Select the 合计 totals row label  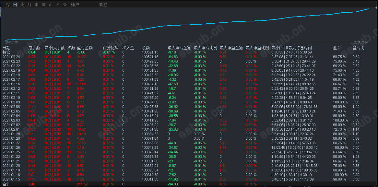point(6,184)
